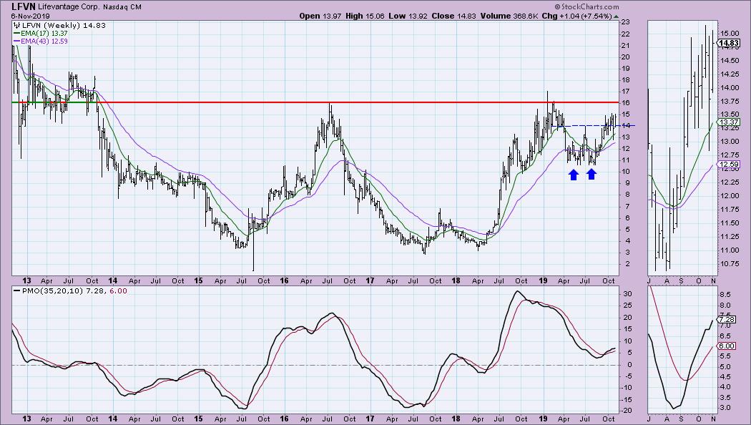Click the 17 year label on price axis
Screen dimensions: 751x425
point(370,280)
